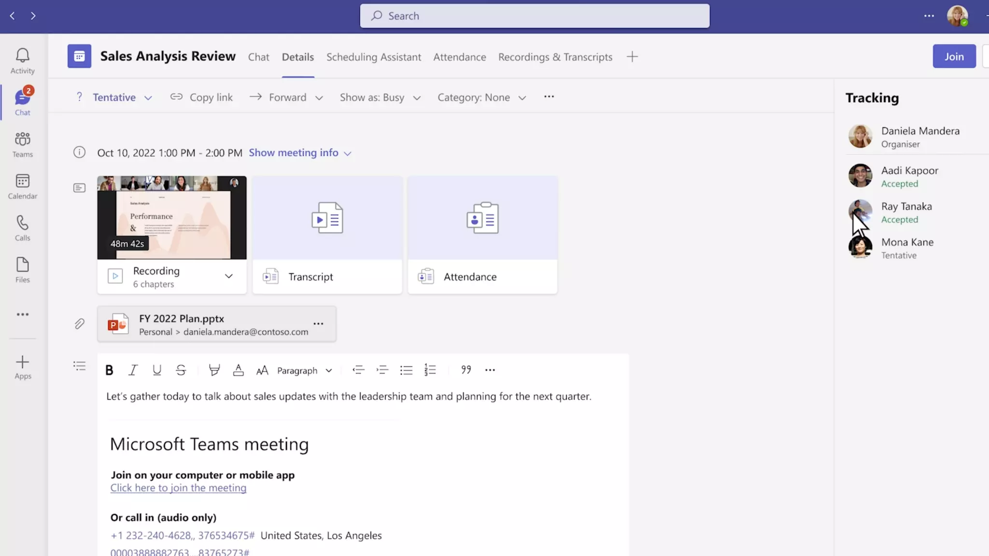The width and height of the screenshot is (989, 556).
Task: Insert a numbered list
Action: [430, 370]
